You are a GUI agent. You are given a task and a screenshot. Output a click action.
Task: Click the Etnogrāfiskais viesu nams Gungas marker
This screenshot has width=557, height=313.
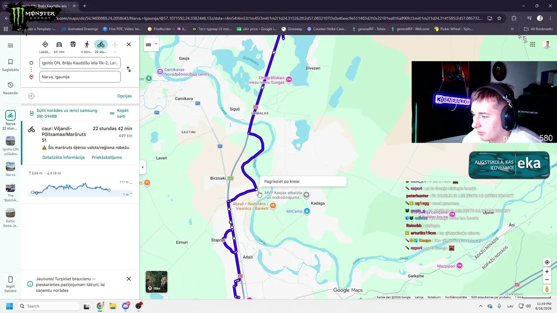pos(289,80)
